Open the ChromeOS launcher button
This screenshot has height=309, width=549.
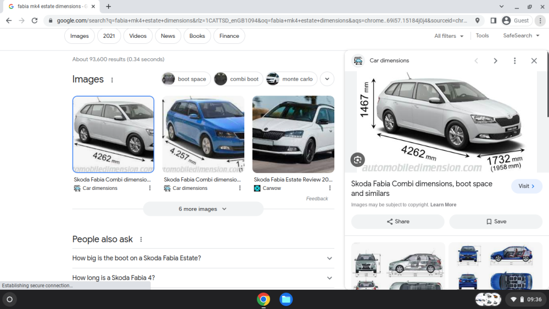[x=10, y=300]
